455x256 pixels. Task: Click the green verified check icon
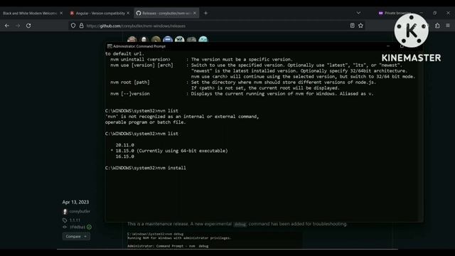click(89, 227)
